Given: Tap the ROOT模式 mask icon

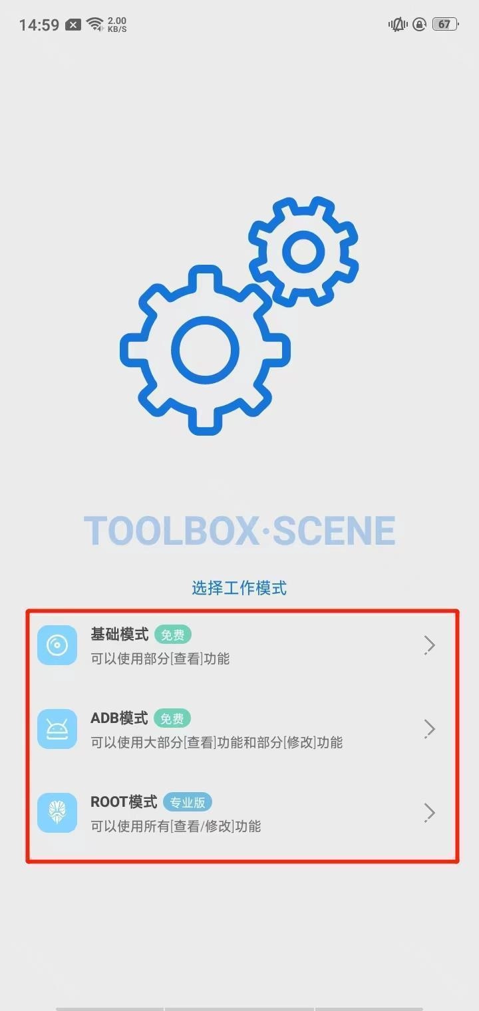Looking at the screenshot, I should pyautogui.click(x=57, y=813).
